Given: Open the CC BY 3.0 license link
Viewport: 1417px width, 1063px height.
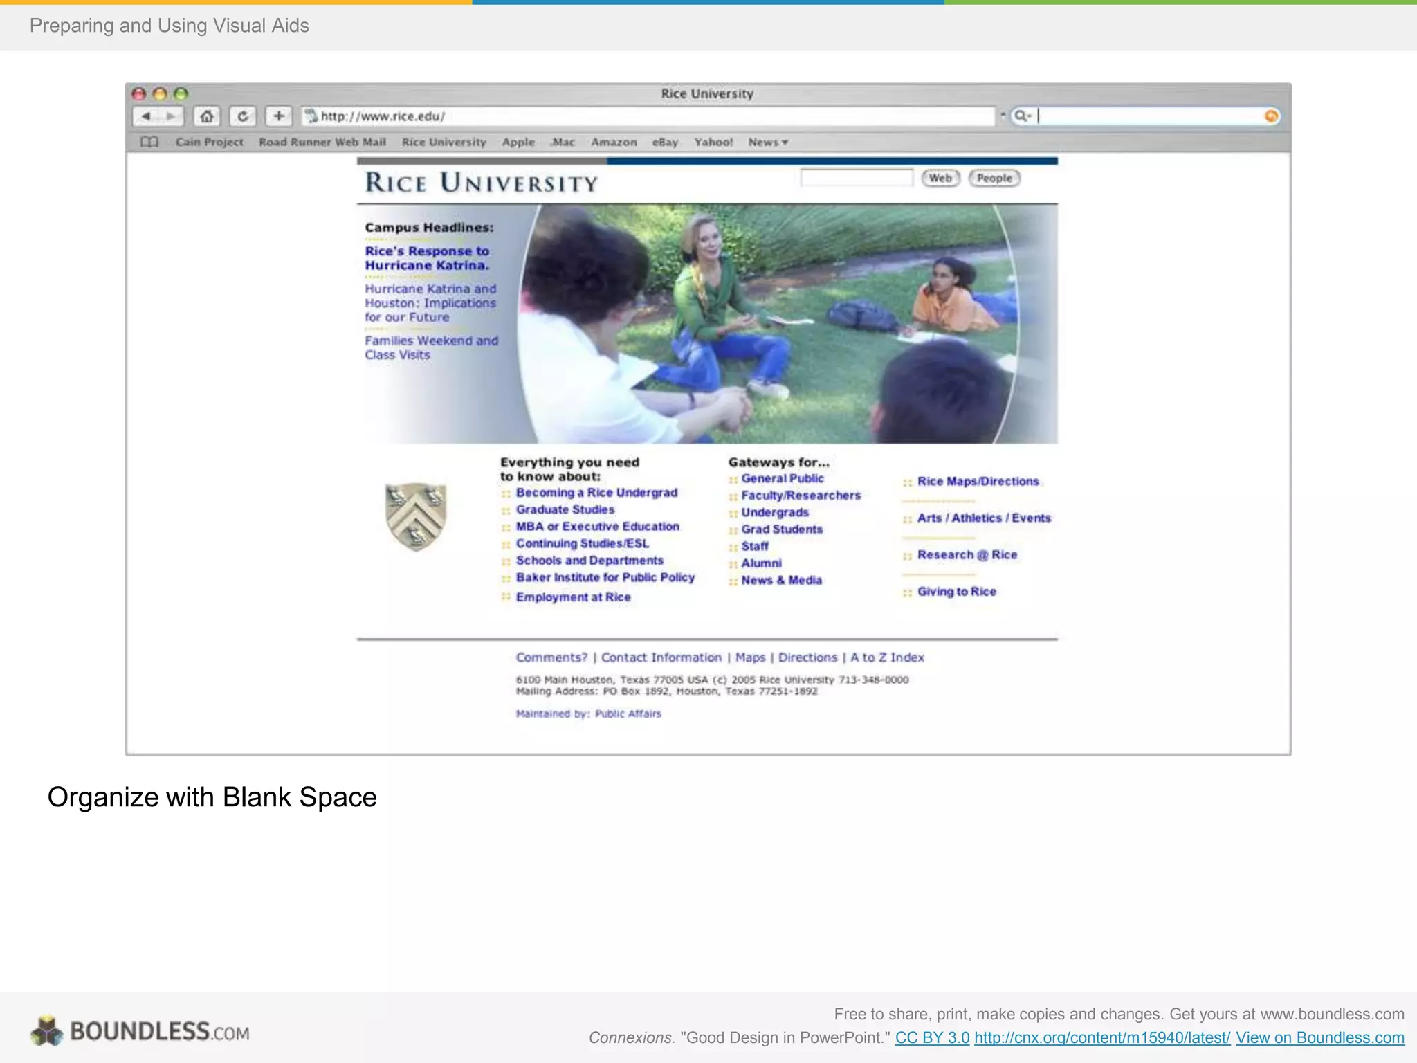Looking at the screenshot, I should click(932, 1037).
